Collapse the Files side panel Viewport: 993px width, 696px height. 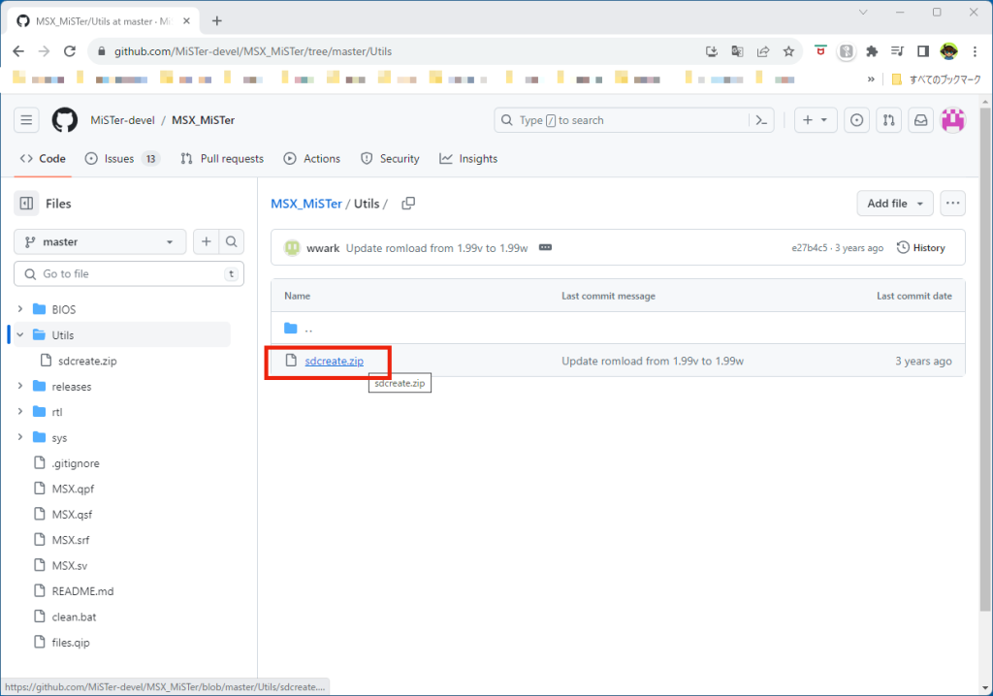pos(27,204)
